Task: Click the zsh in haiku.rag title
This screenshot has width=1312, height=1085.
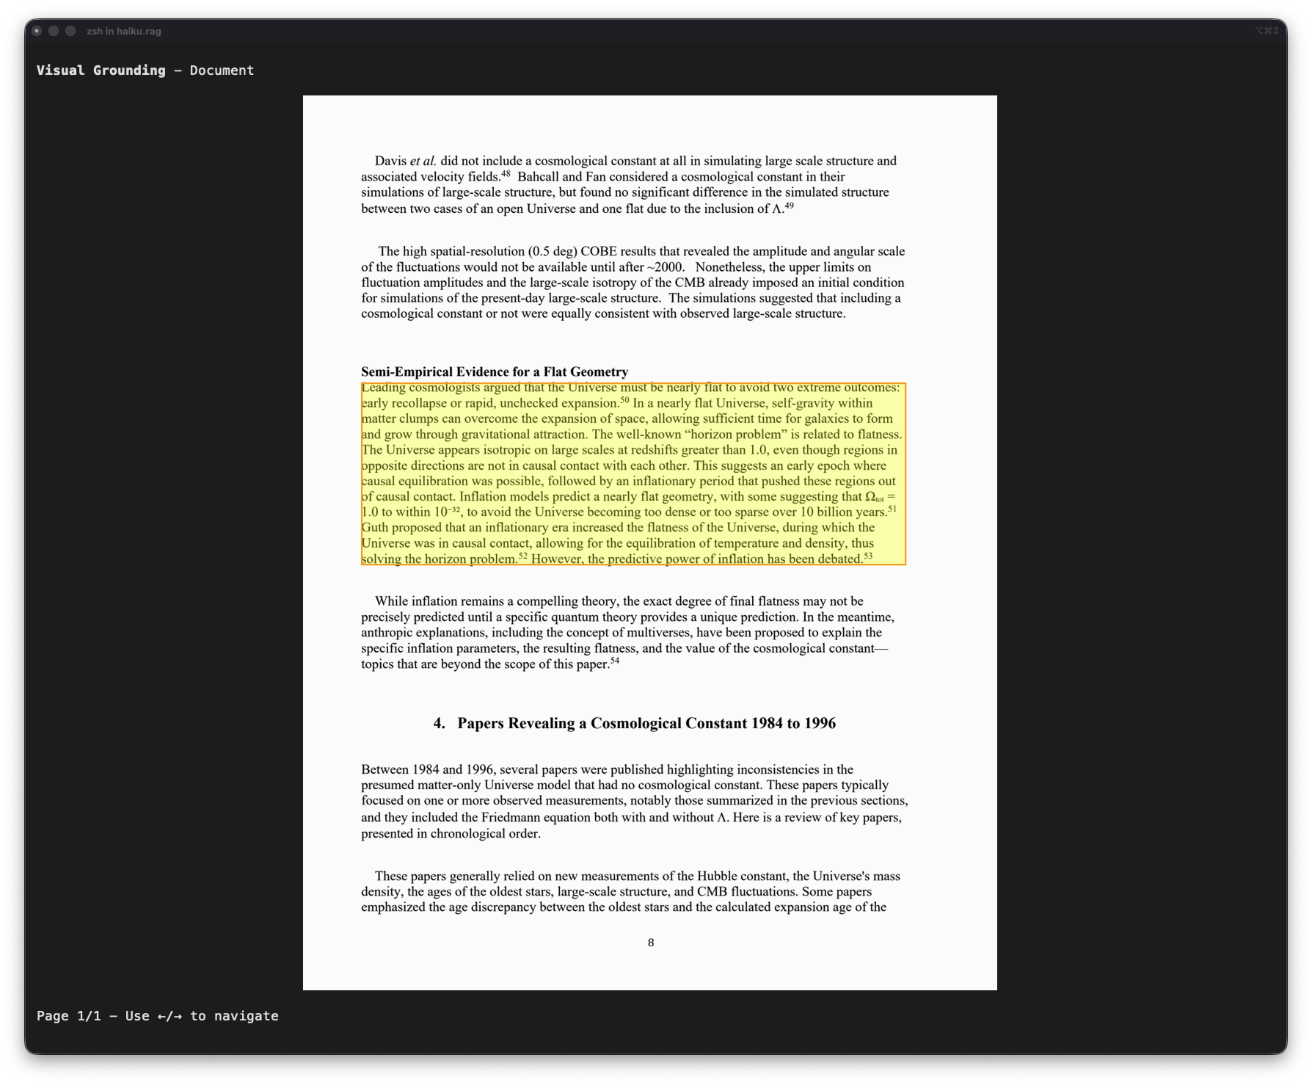Action: 125,31
